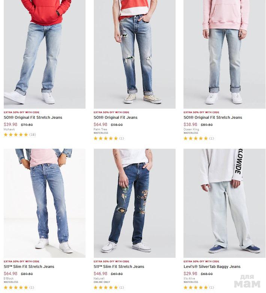The image size is (266, 293).
Task: Open the Mohawk 501 Original Fit Stretch Jeans photo
Action: coord(45,54)
